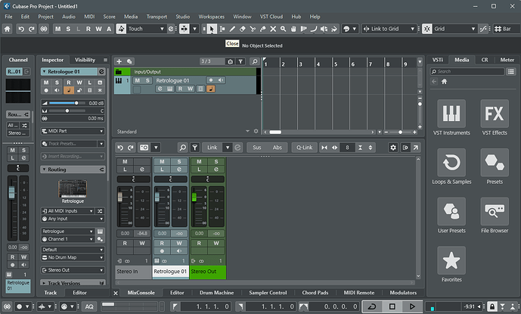Viewport: 521px width, 314px height.
Task: Select the Draw pencil tool
Action: click(x=232, y=29)
